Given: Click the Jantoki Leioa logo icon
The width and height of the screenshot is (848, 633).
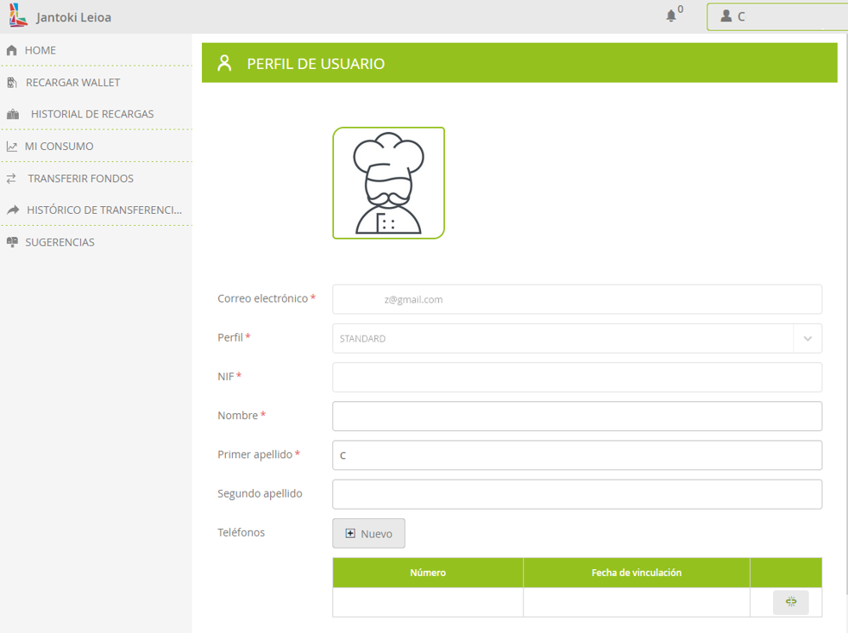Looking at the screenshot, I should click(18, 16).
